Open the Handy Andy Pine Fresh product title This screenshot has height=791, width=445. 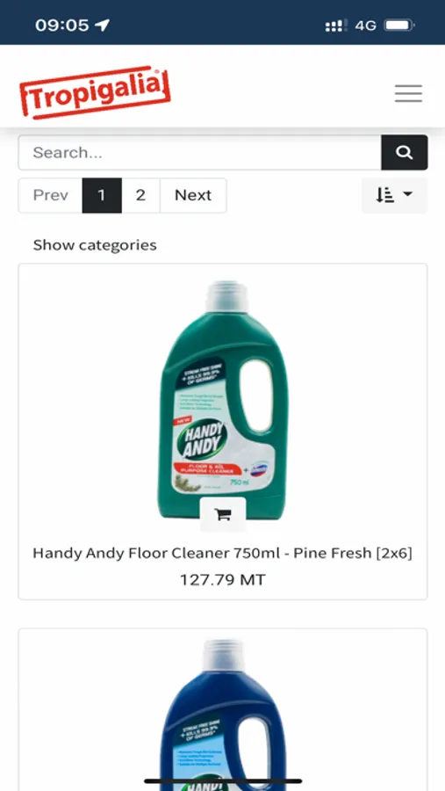pos(223,554)
